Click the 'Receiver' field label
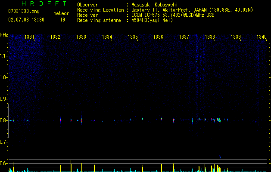This screenshot has width=271, height=172. 87,15
